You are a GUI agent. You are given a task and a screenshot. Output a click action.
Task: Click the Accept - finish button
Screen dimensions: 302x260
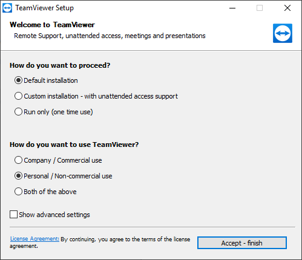click(242, 243)
